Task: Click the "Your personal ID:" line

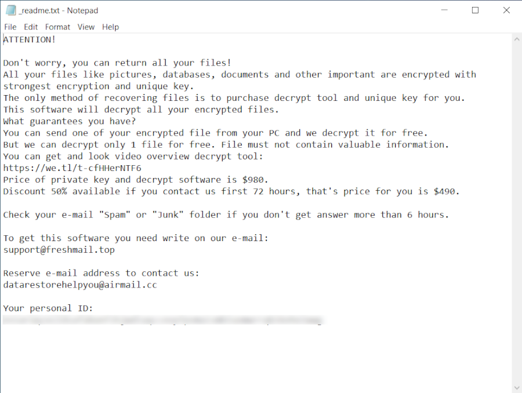Action: (48, 308)
